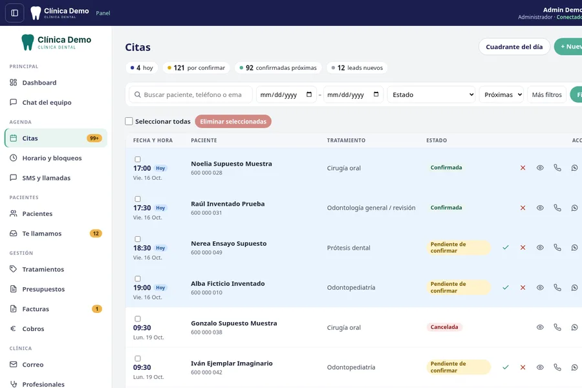View Iván Ejemplar Imaginario appointment eye icon
Image resolution: width=582 pixels, height=388 pixels.
pyautogui.click(x=540, y=367)
